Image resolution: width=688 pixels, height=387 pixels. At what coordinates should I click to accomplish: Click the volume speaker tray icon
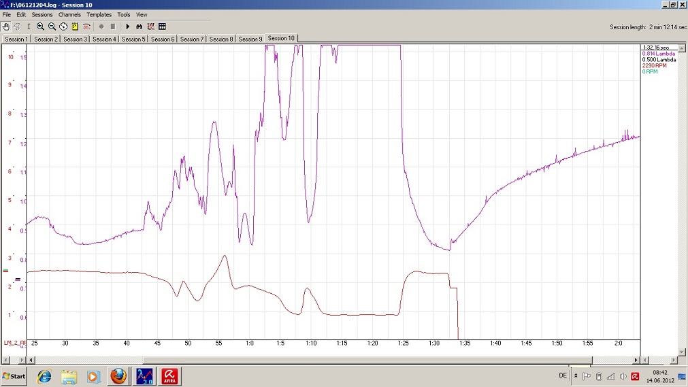tap(623, 376)
